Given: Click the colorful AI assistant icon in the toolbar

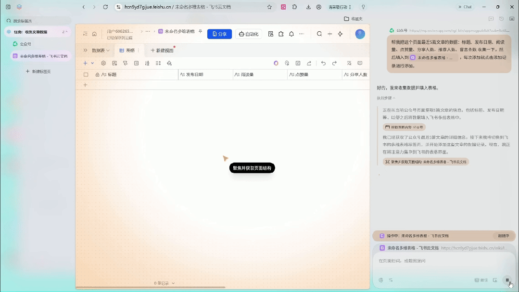Looking at the screenshot, I should coord(277,63).
